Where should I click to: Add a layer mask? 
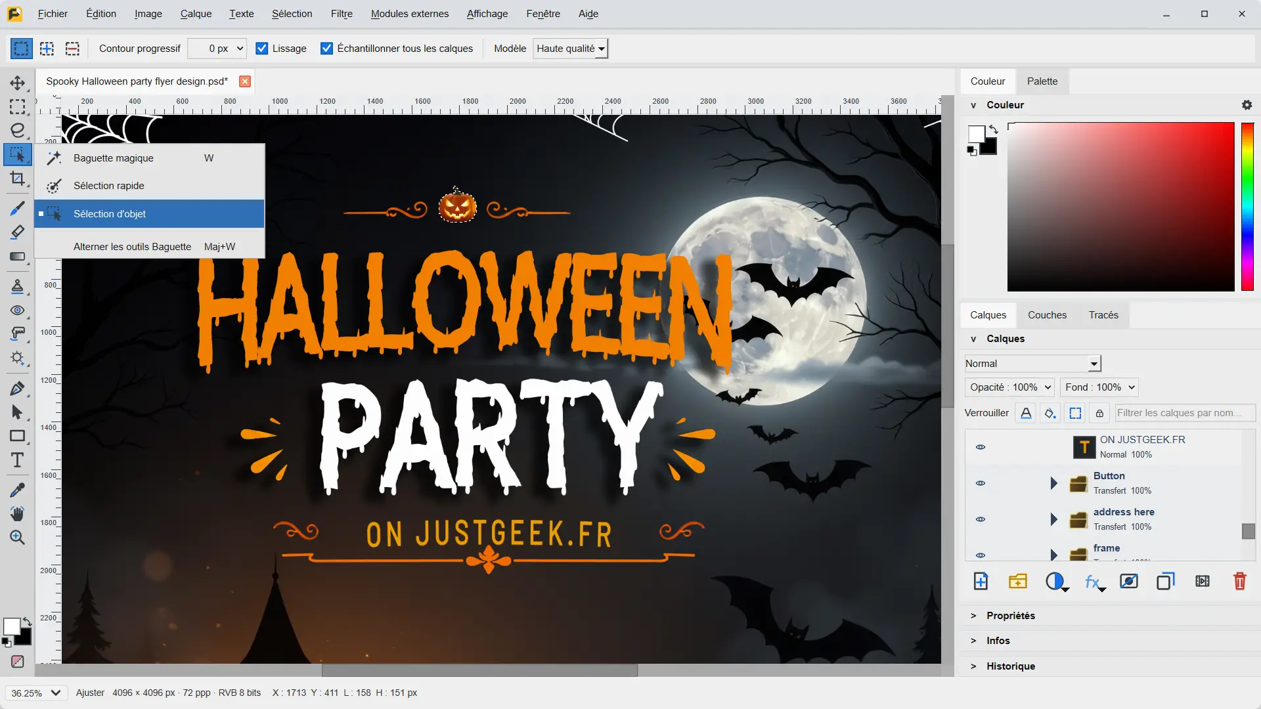1129,582
